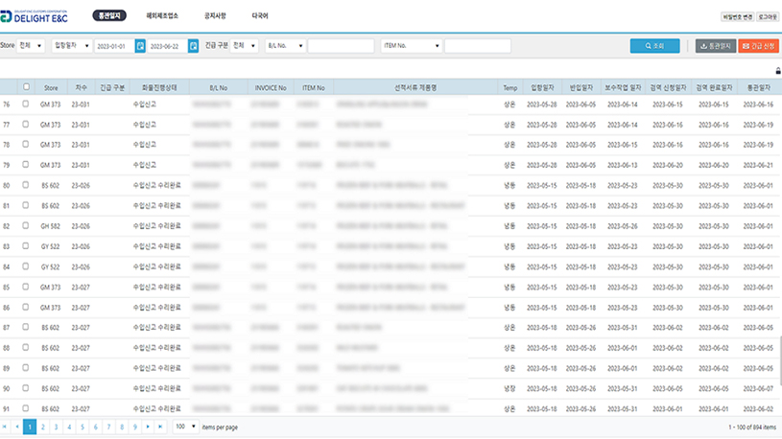Viewport: 782px width, 439px height.
Task: Toggle the select-all checkbox in table header
Action: [x=26, y=87]
